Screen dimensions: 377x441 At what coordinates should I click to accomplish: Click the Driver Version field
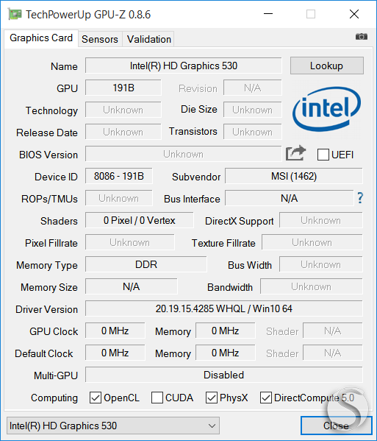pyautogui.click(x=223, y=308)
